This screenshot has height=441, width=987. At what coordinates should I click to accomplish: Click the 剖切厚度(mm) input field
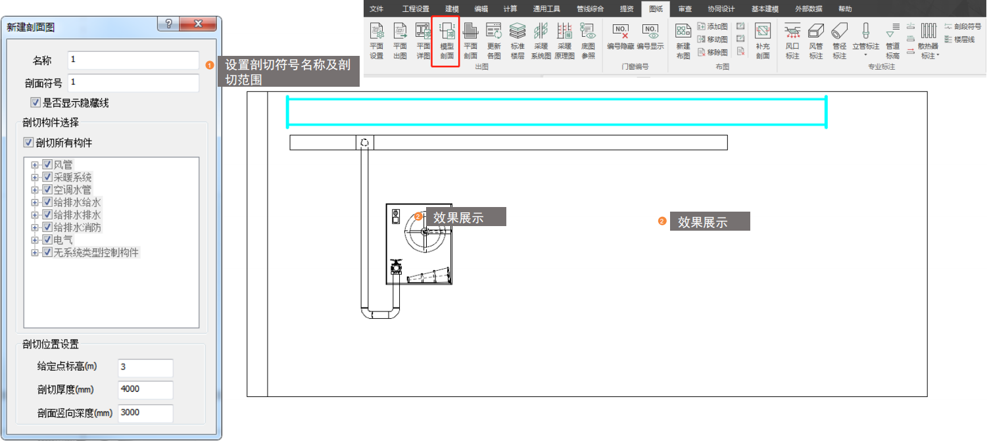coord(145,390)
